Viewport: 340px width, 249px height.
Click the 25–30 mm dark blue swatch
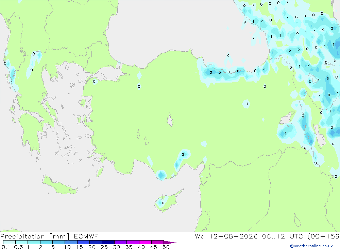coord(108,242)
